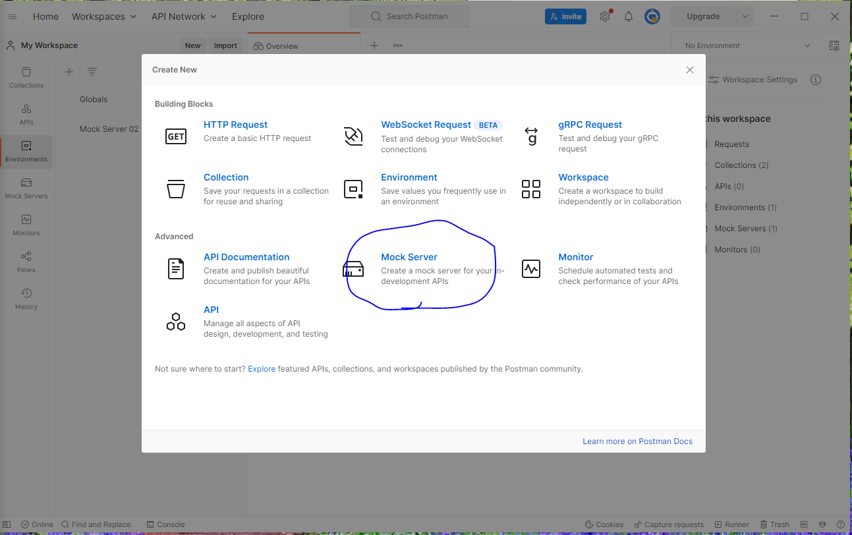Viewport: 852px width, 535px height.
Task: Click the Workspace grid icon
Action: pos(531,189)
